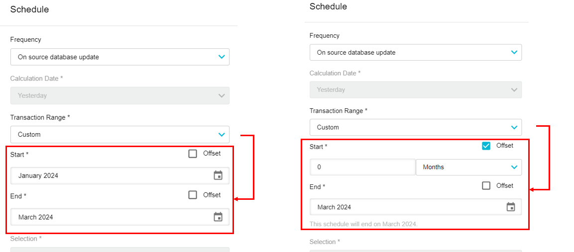Click the left panel March 2024 end field
Image resolution: width=574 pixels, height=252 pixels.
click(110, 217)
